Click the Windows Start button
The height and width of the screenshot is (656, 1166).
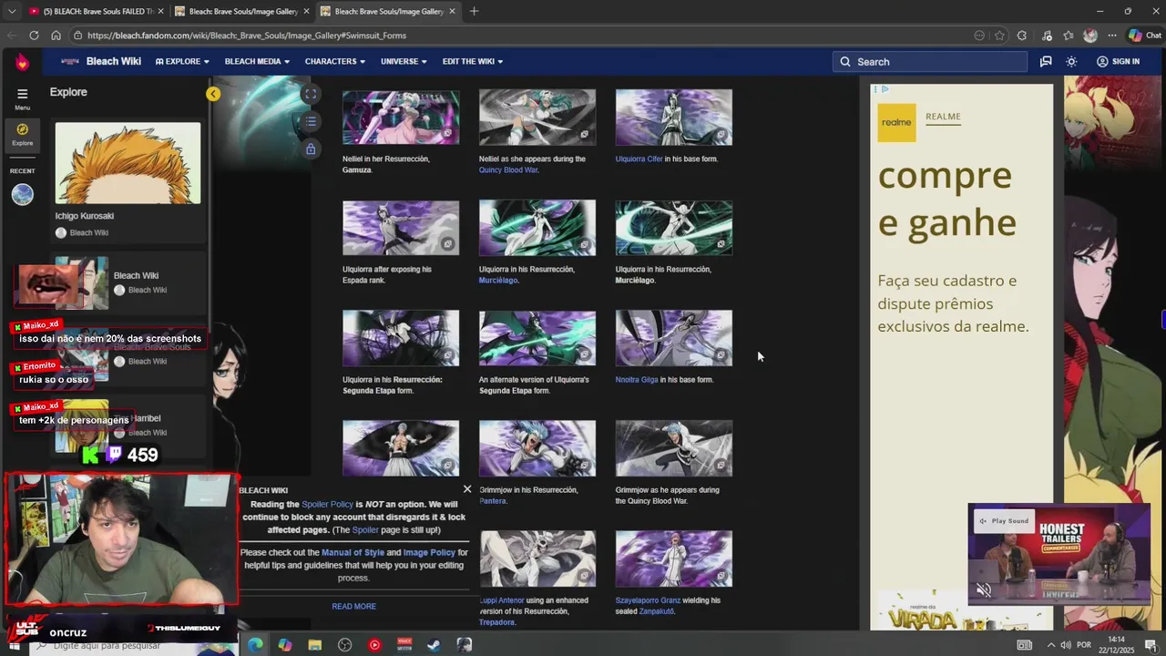(14, 645)
